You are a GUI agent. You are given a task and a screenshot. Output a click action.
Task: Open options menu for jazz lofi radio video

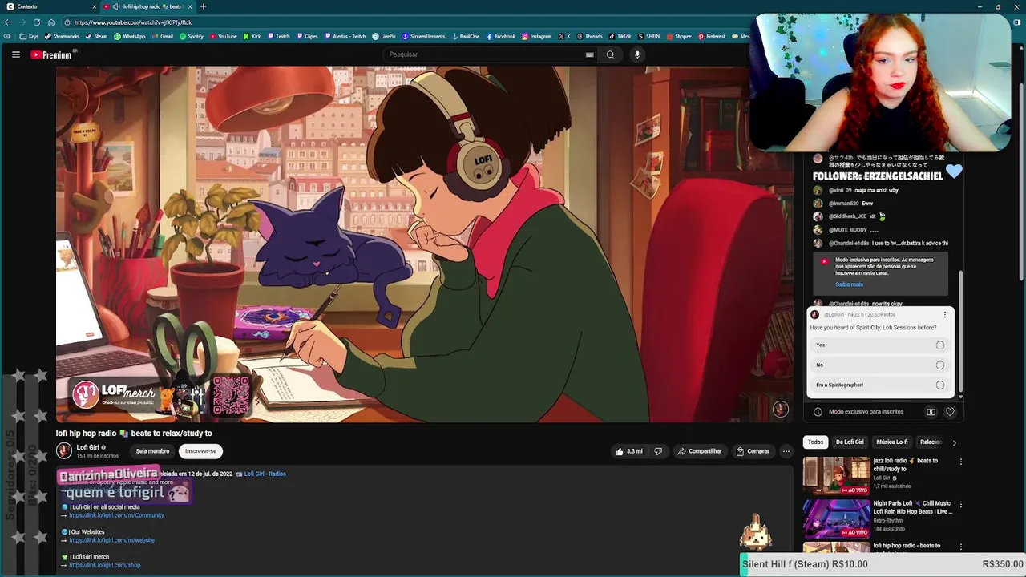tap(960, 462)
